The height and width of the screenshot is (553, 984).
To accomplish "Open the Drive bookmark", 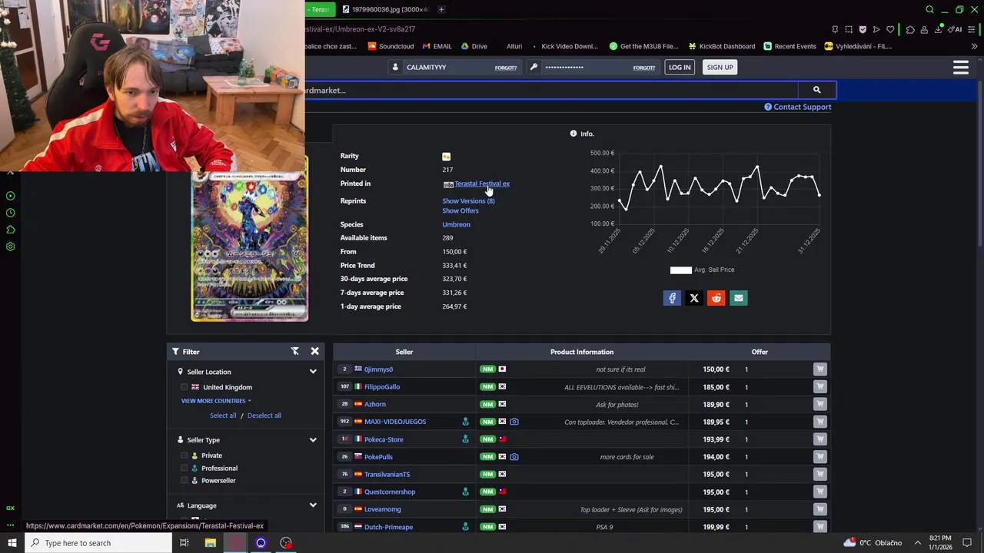I will pyautogui.click(x=474, y=46).
